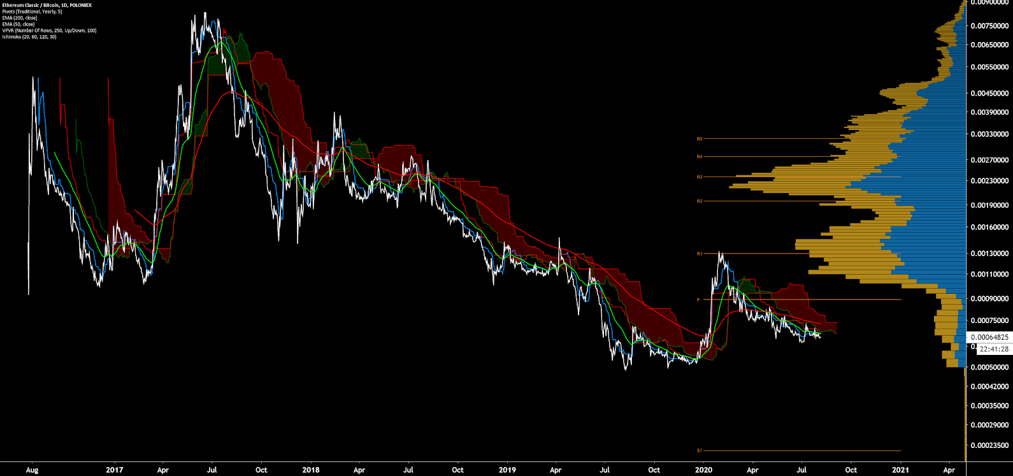
Task: Click the 2021 label on time axis
Action: 900,470
